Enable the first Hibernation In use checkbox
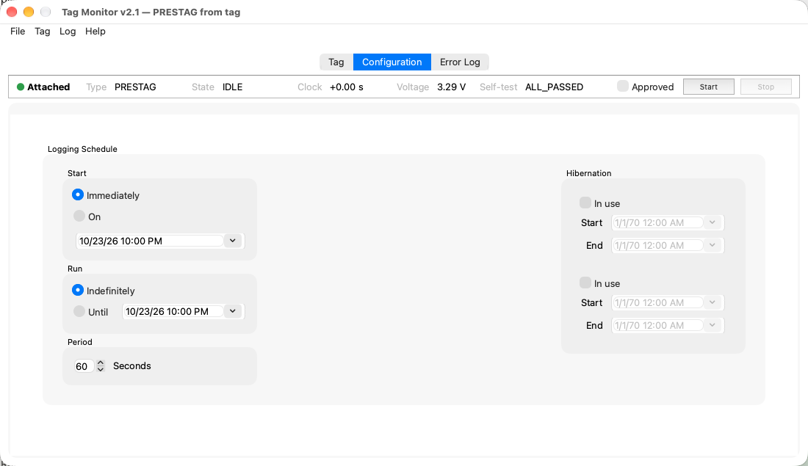This screenshot has height=466, width=808. (585, 203)
